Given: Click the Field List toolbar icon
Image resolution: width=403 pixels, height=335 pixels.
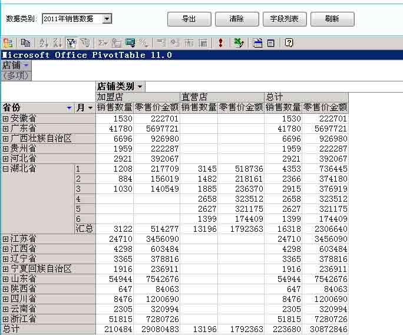Looking at the screenshot, I should pyautogui.click(x=270, y=43).
